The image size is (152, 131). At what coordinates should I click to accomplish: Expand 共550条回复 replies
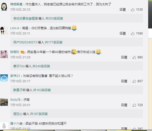[54, 18]
